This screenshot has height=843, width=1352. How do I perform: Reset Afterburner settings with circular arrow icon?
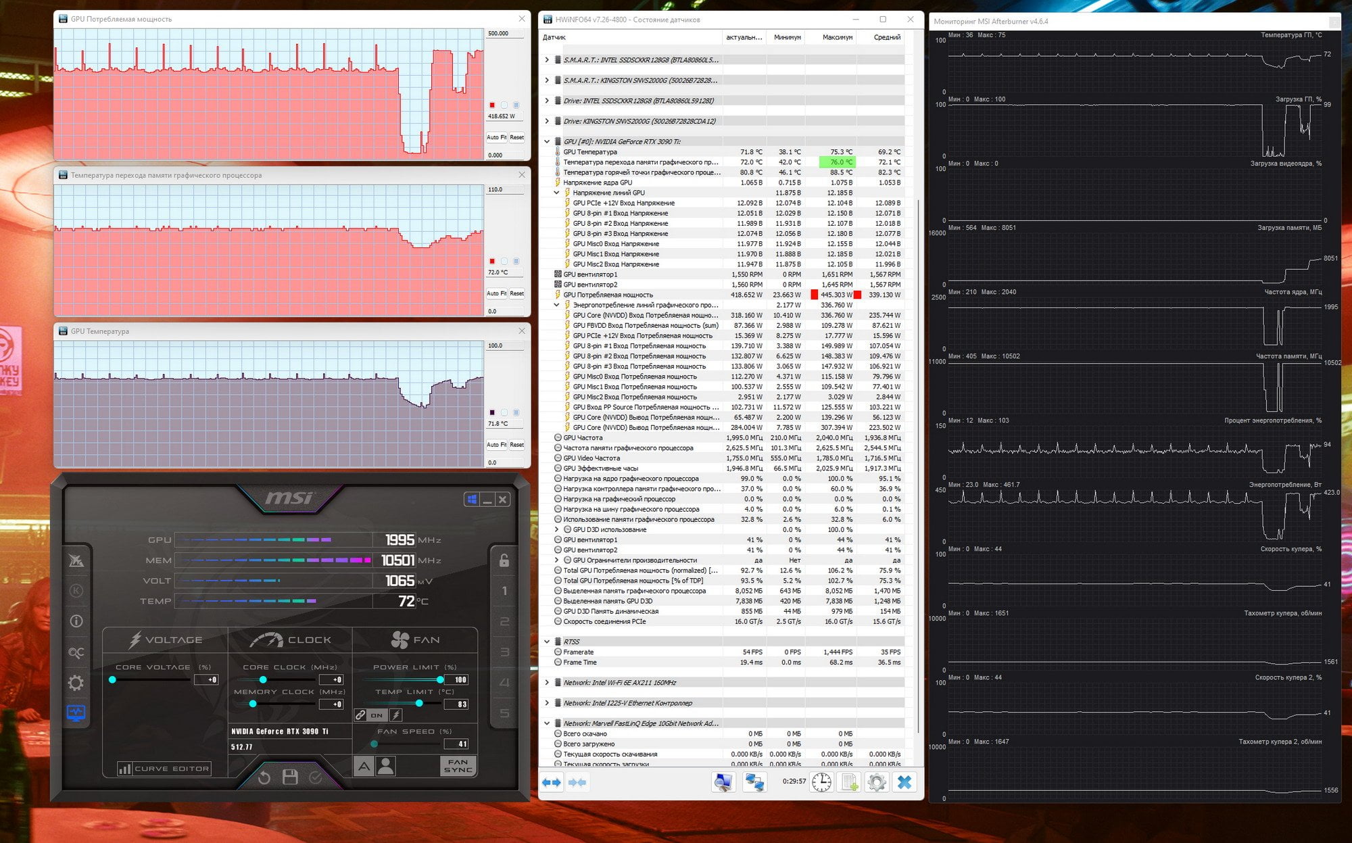pyautogui.click(x=264, y=777)
